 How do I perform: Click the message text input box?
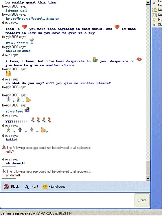click(x=67, y=200)
